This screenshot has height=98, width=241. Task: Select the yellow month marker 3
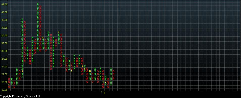(x=9, y=76)
